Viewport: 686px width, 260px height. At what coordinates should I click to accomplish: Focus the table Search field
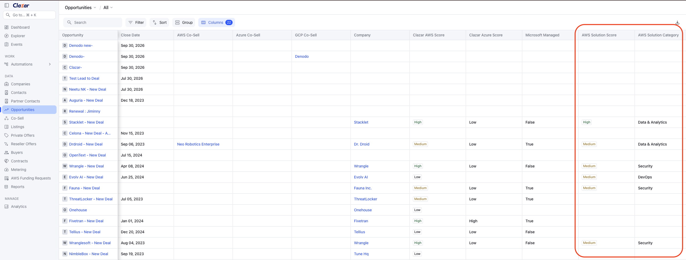(93, 22)
